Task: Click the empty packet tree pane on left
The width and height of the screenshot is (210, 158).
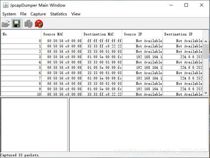Action: (x=34, y=125)
